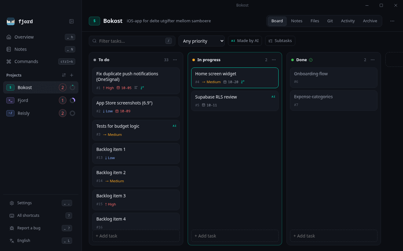Go to the Archive tab

pos(370,21)
